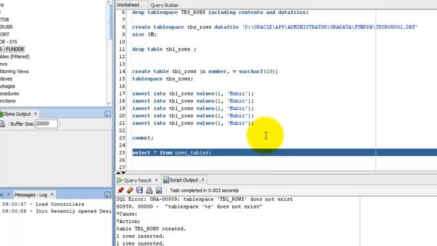Click scroll down arrow in connections tree
The image size is (437, 246).
pyautogui.click(x=109, y=103)
